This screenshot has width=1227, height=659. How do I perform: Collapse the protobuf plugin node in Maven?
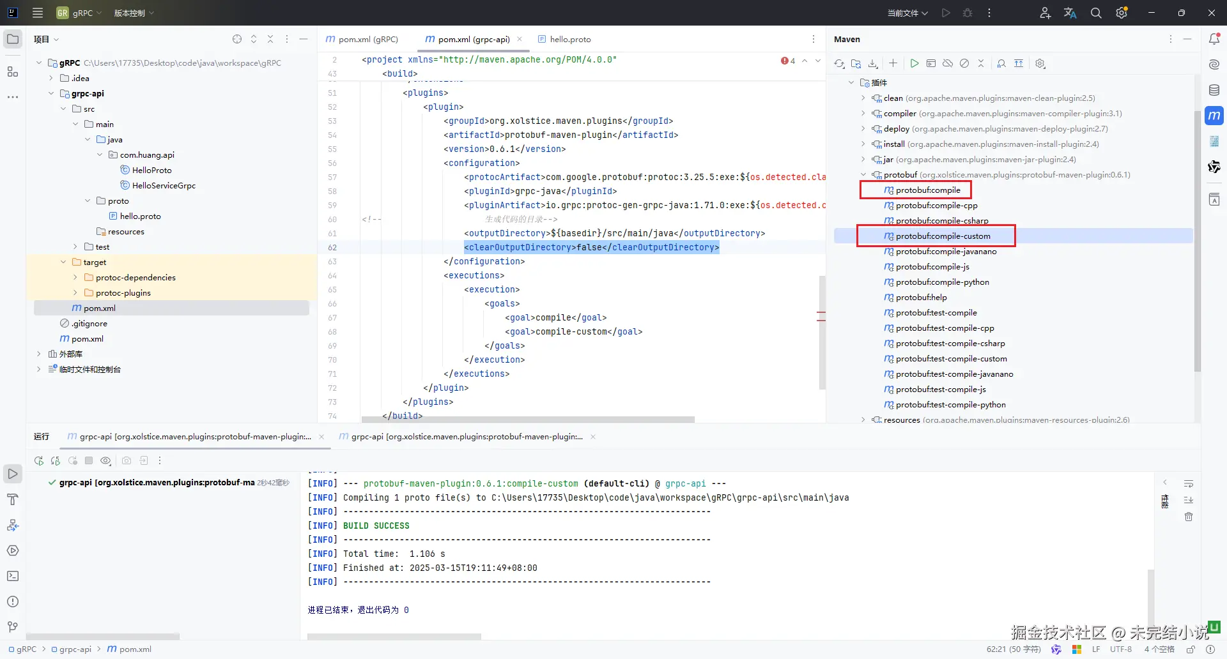pos(863,174)
